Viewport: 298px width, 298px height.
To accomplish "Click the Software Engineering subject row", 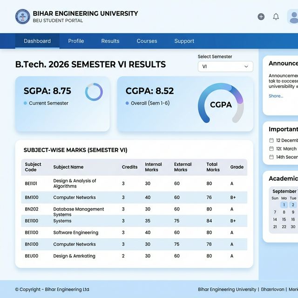I will pos(134,232).
